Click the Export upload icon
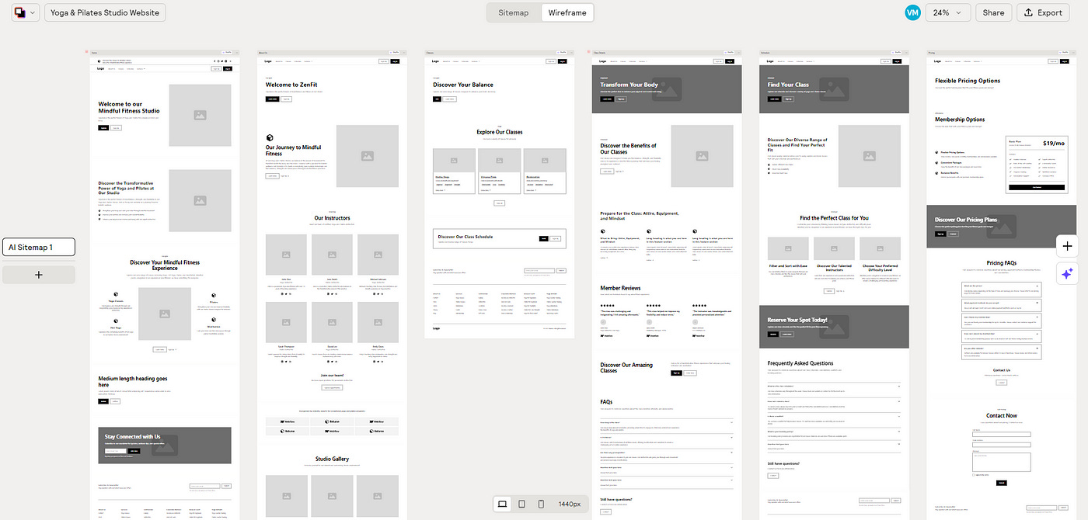 [1027, 12]
